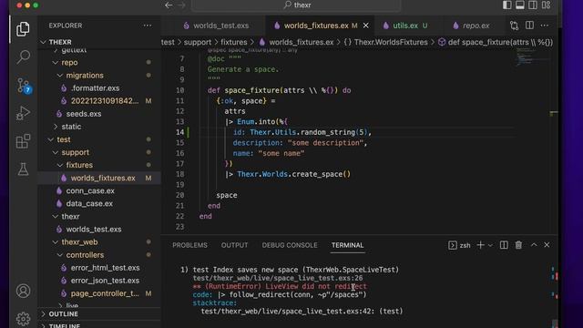The image size is (583, 328).
Task: Collapse the fixtures folder
Action: coord(79,165)
